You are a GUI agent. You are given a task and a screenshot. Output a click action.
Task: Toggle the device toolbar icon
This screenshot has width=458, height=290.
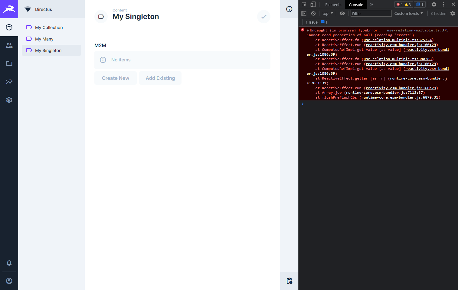(x=313, y=4)
